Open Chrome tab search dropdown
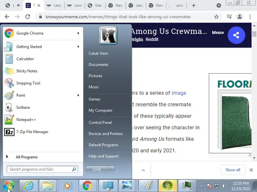 [x=219, y=5]
